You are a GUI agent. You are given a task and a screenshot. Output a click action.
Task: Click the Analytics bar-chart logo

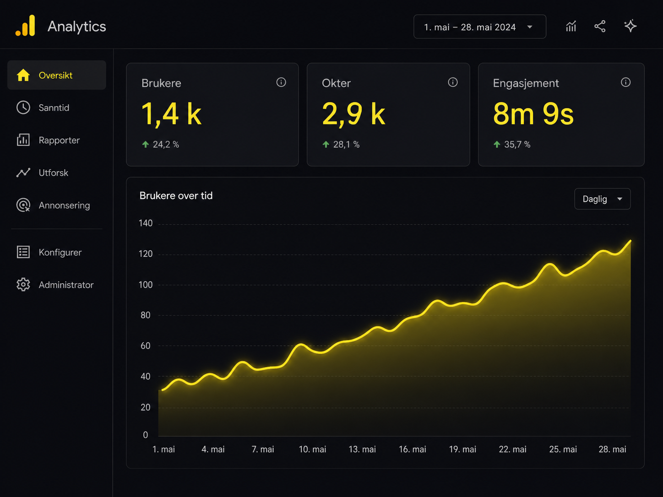(x=25, y=26)
